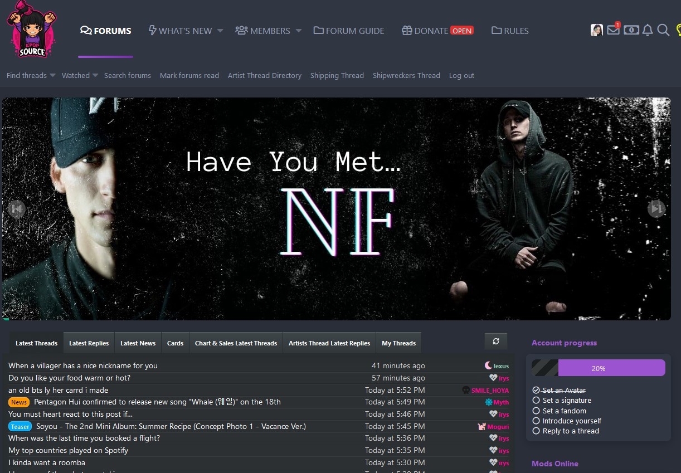Click the 20% account progress bar
Screen dimensions: 681x473
[x=599, y=368]
